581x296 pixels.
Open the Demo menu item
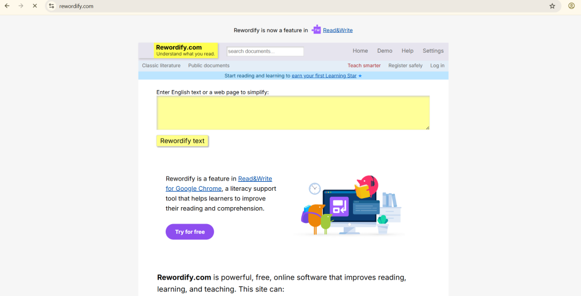[x=385, y=51]
